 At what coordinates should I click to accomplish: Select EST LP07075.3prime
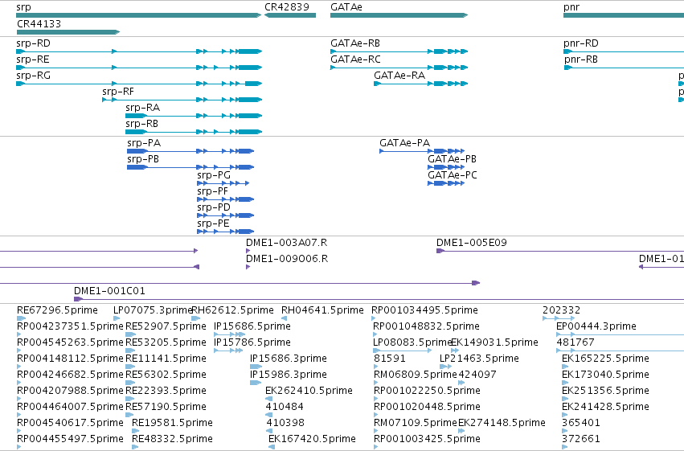[117, 318]
